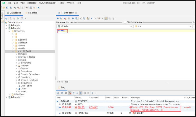
Task: Toggle auto-clear log button in Log toolbar
Action: (x=70, y=93)
